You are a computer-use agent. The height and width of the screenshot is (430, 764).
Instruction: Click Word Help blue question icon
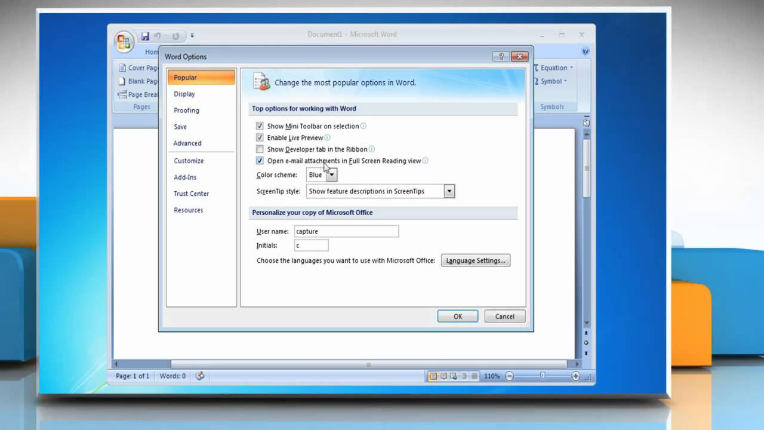586,51
